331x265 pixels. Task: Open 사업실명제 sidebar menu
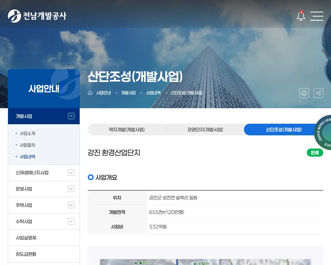pos(44,238)
